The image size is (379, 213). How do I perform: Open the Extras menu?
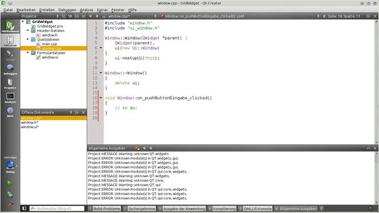click(x=102, y=10)
